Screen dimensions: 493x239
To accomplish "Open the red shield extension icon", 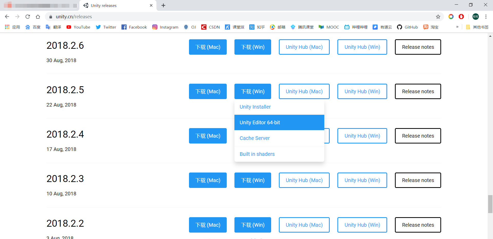I will coord(461,17).
